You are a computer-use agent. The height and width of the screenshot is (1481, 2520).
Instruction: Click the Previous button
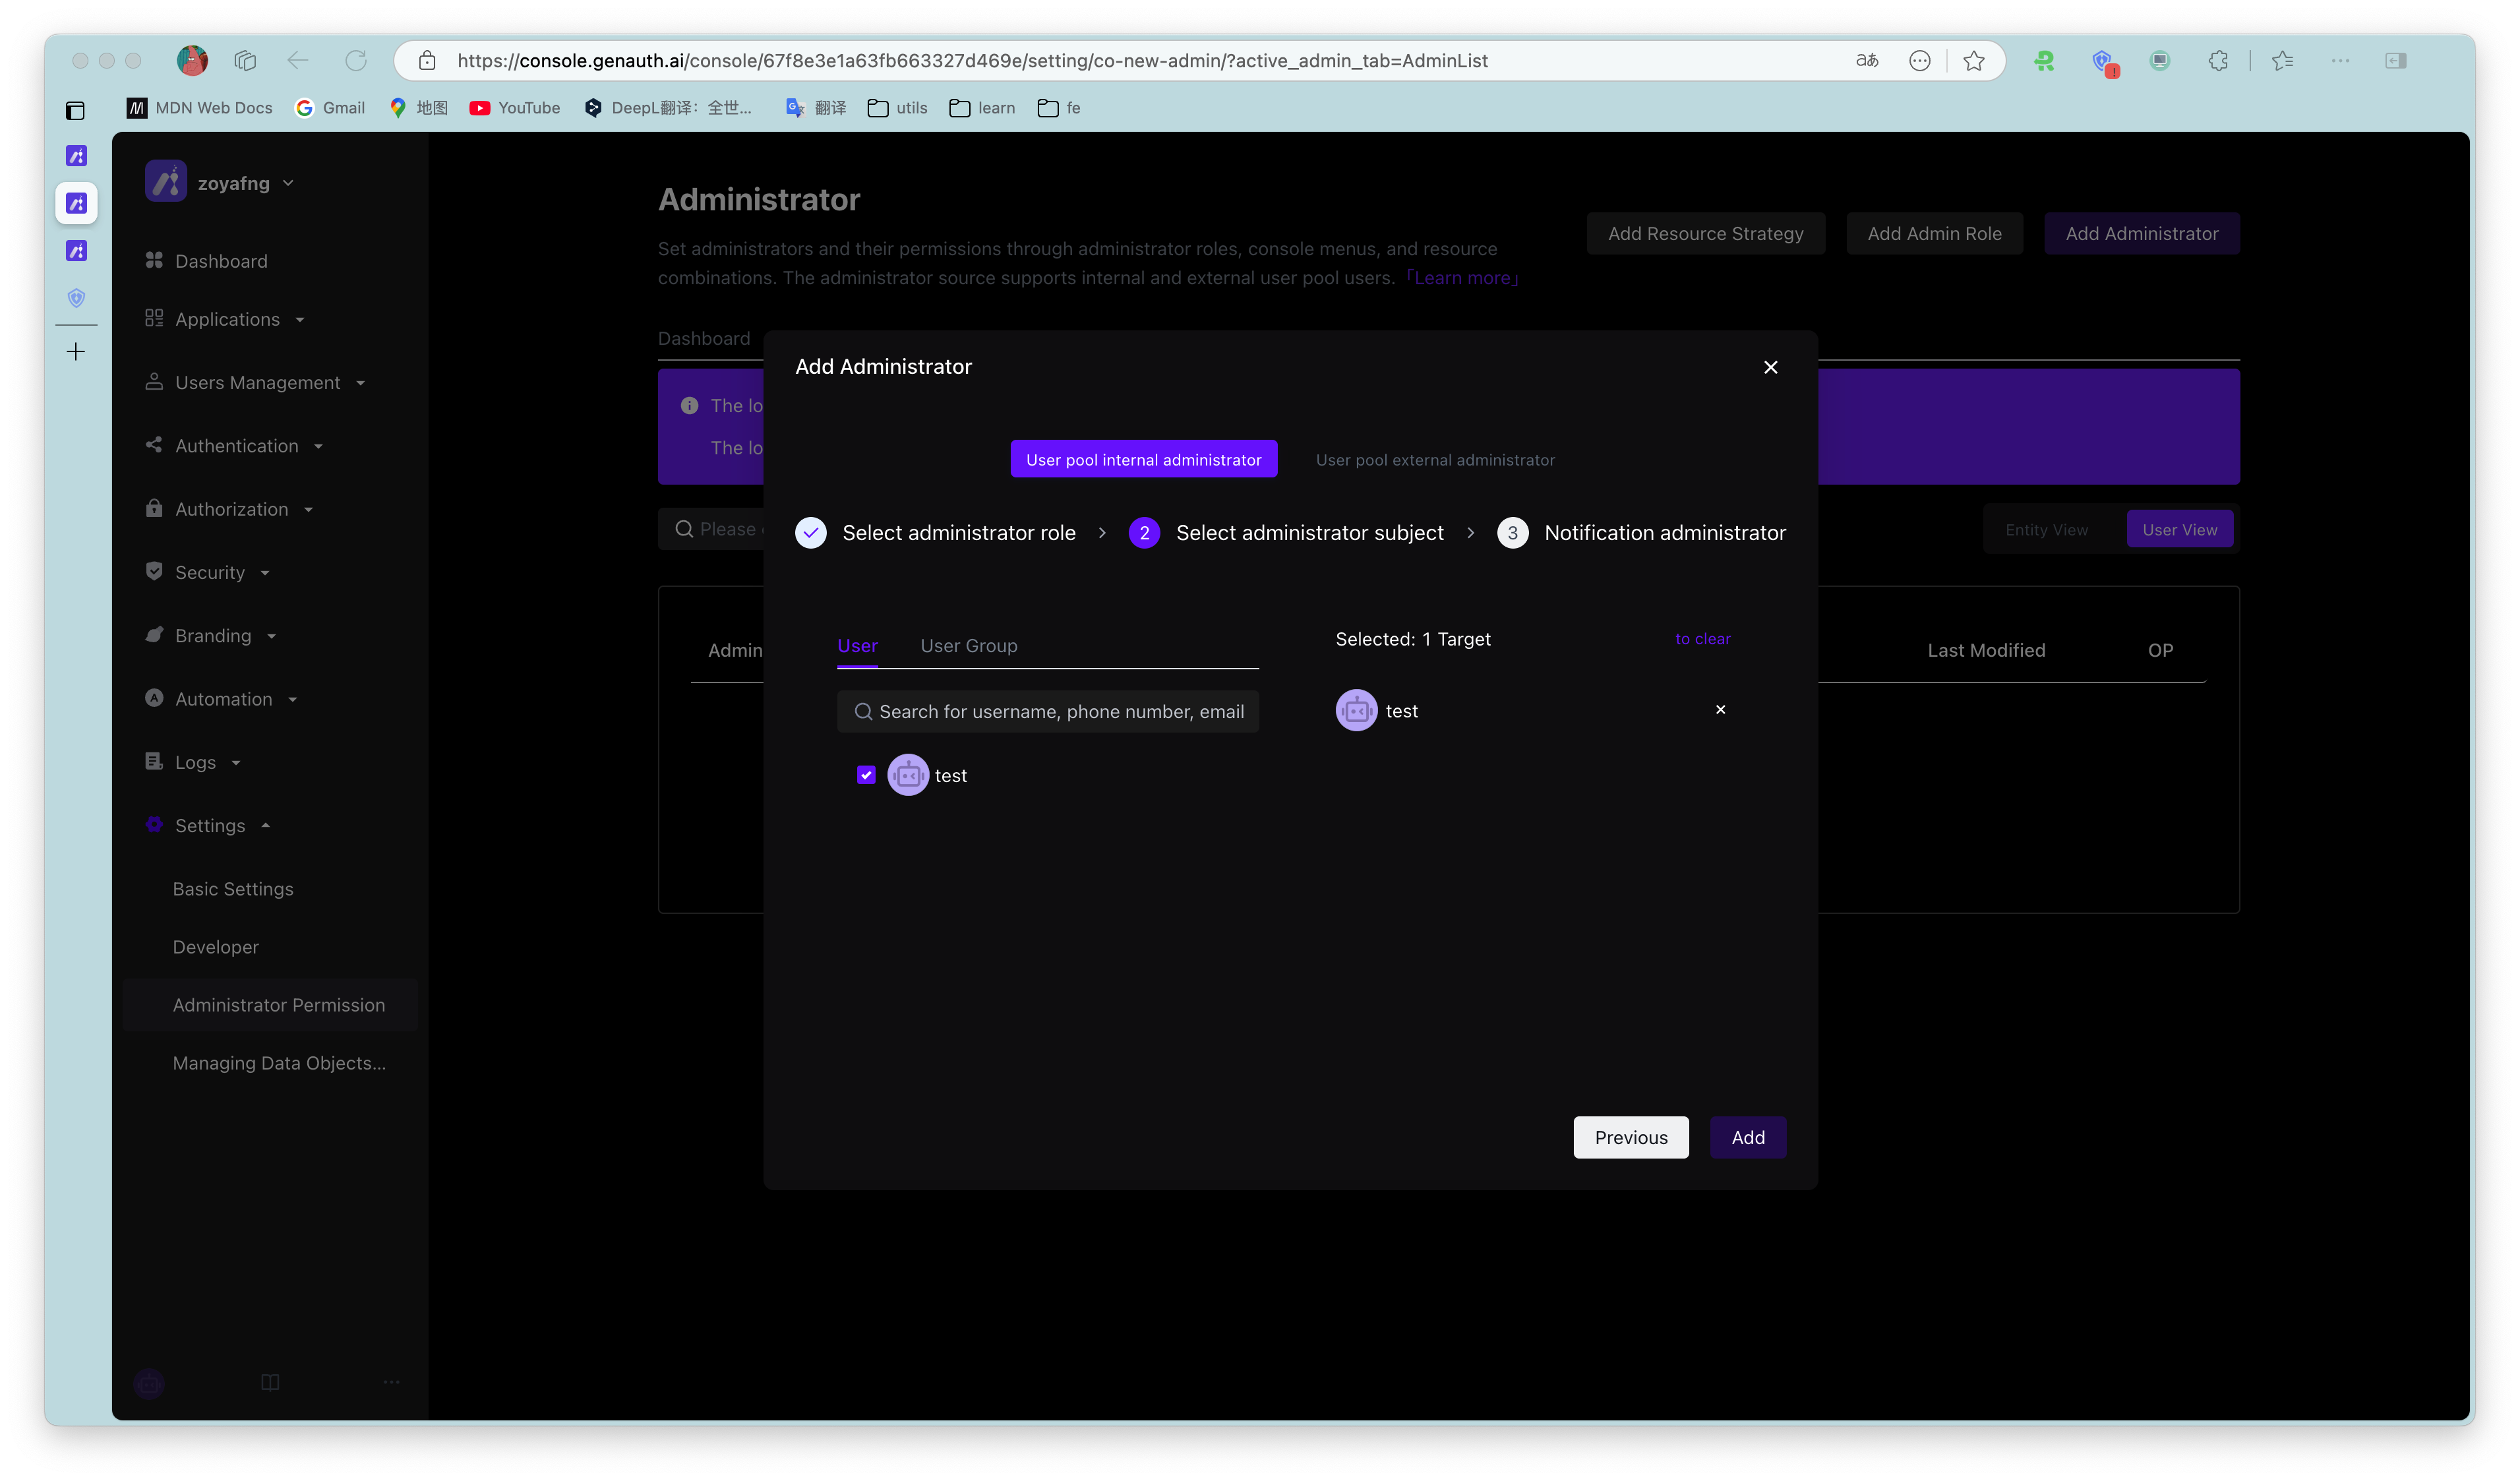[1630, 1138]
